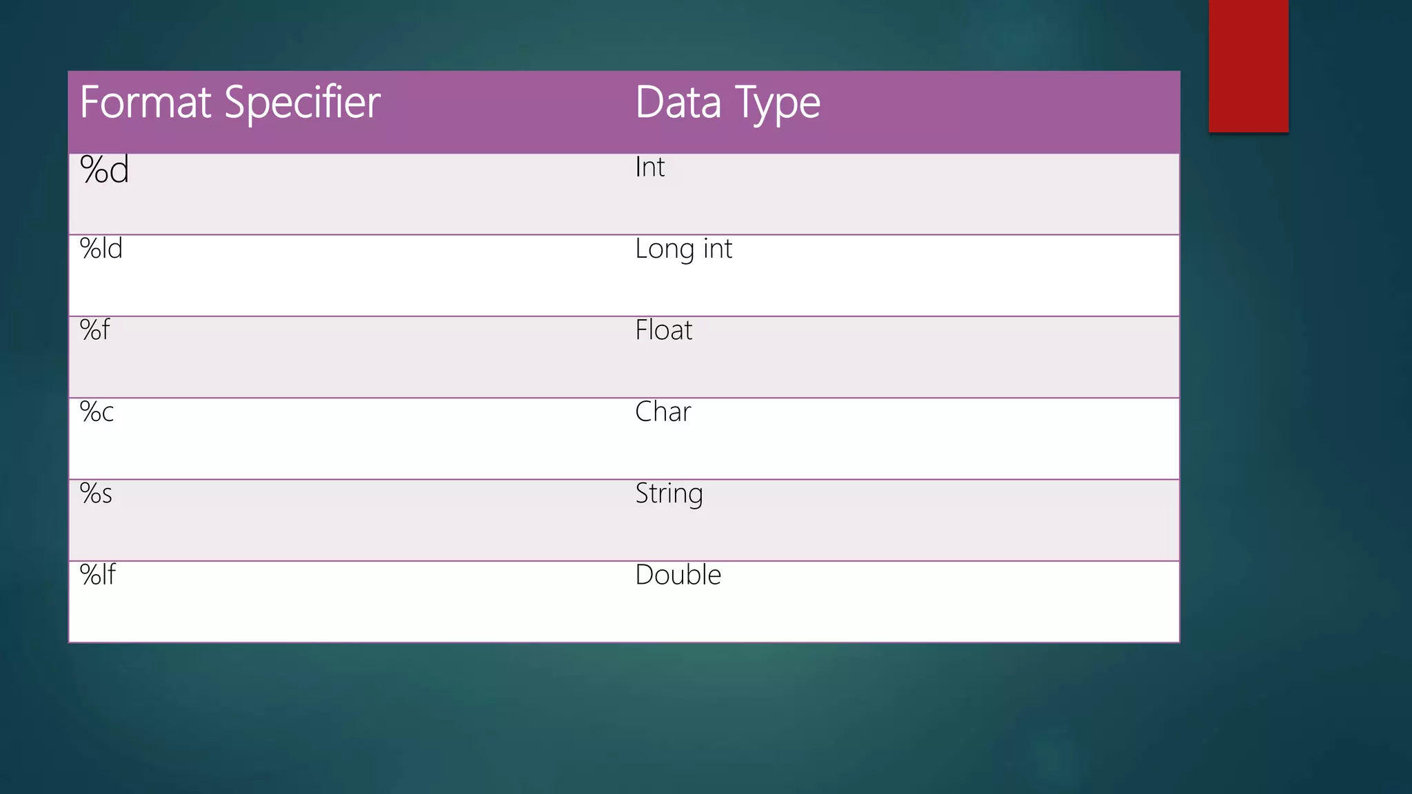Select the %f format specifier cell
Screen dimensions: 1412x794
click(94, 330)
